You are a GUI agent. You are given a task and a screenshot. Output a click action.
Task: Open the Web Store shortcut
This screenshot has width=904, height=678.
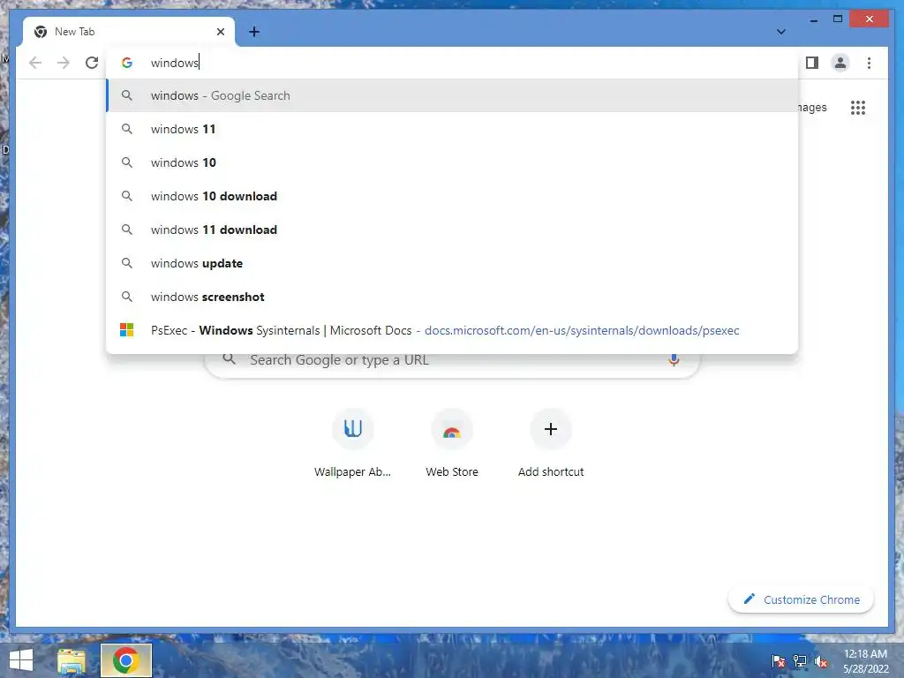coord(452,443)
